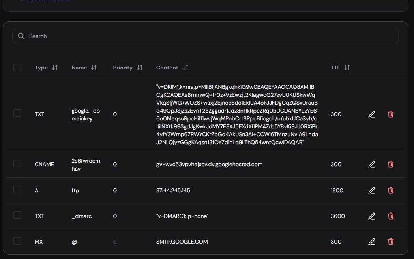Sort records by TTL arrows
414x259 pixels.
347,68
